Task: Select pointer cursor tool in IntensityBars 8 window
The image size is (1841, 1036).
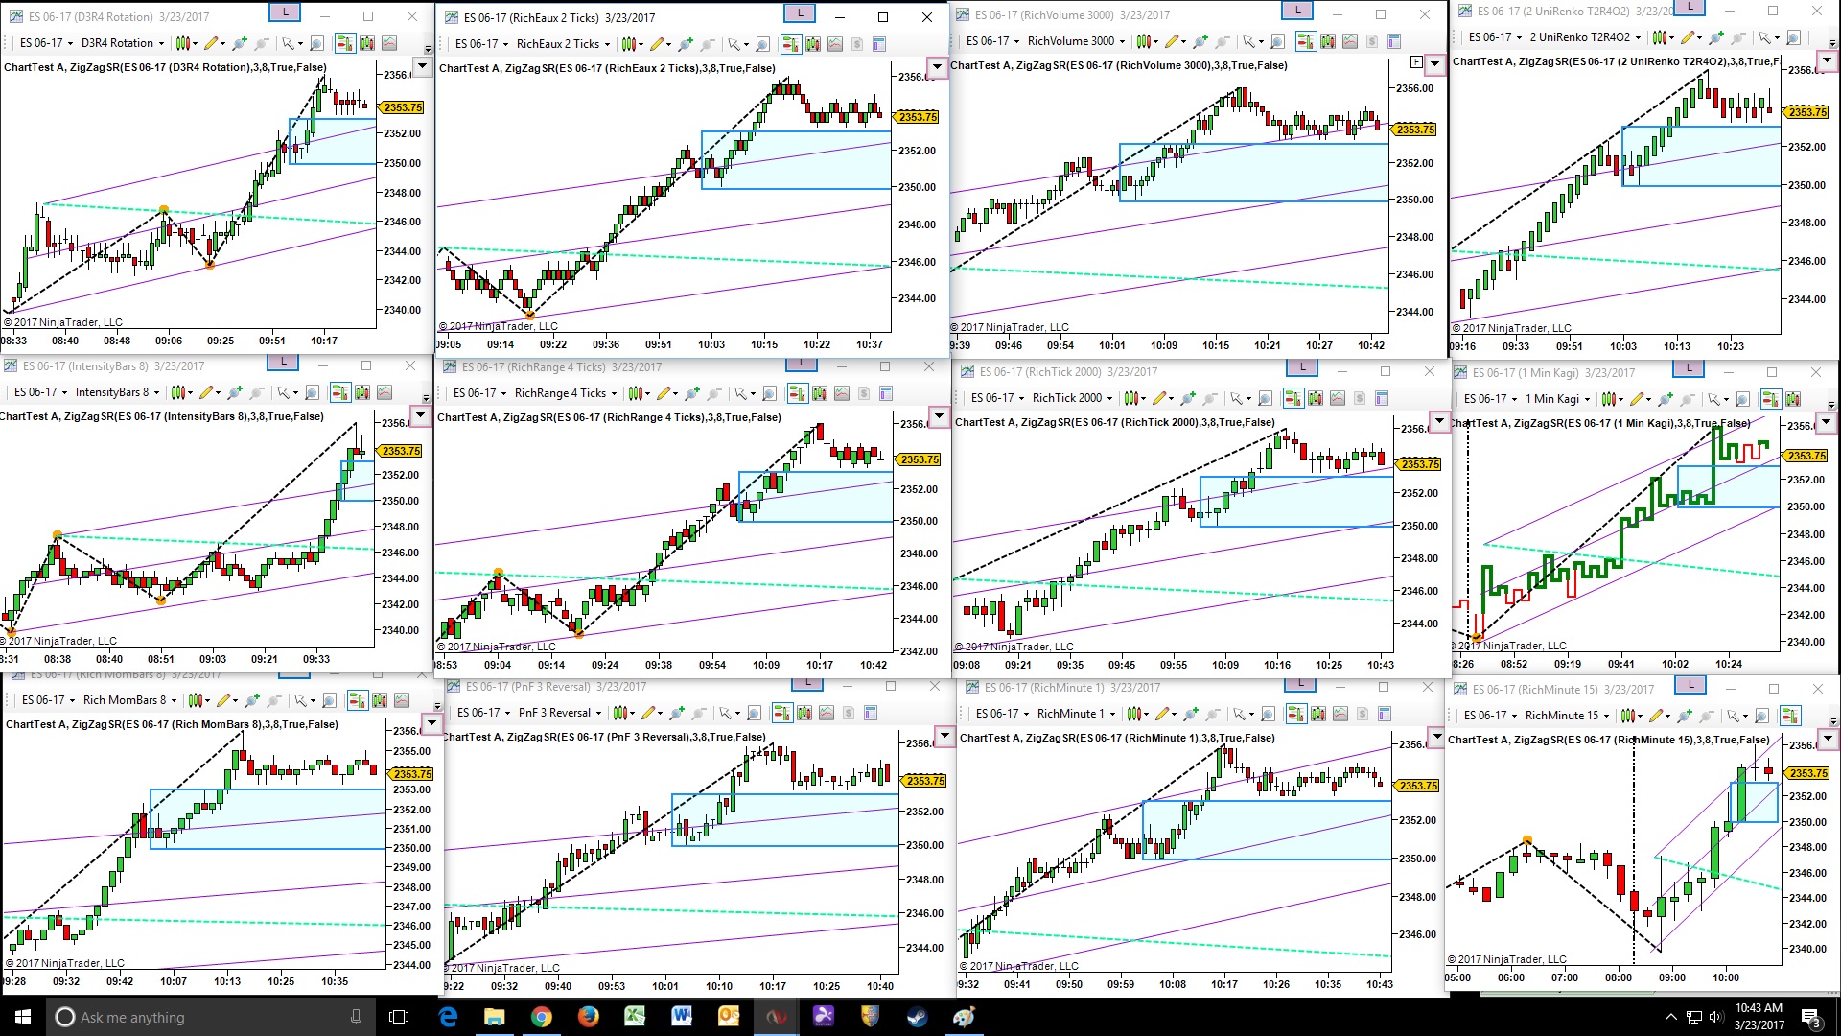Action: 284,392
